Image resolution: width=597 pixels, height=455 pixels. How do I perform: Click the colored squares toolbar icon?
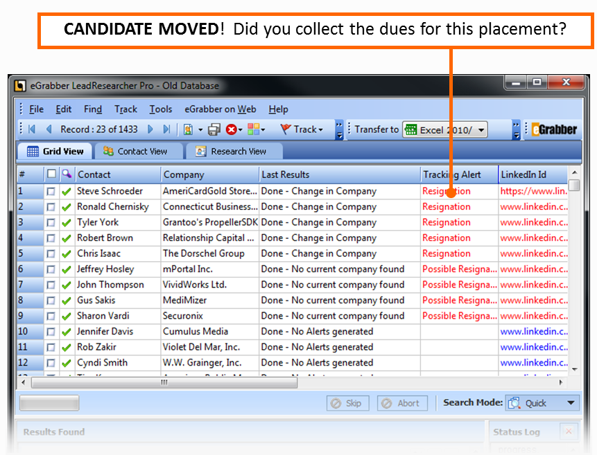tap(253, 130)
